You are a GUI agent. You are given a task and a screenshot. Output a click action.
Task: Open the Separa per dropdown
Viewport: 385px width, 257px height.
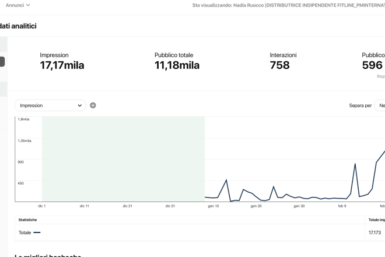pos(379,106)
